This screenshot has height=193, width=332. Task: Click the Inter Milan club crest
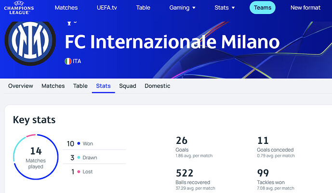click(x=30, y=42)
